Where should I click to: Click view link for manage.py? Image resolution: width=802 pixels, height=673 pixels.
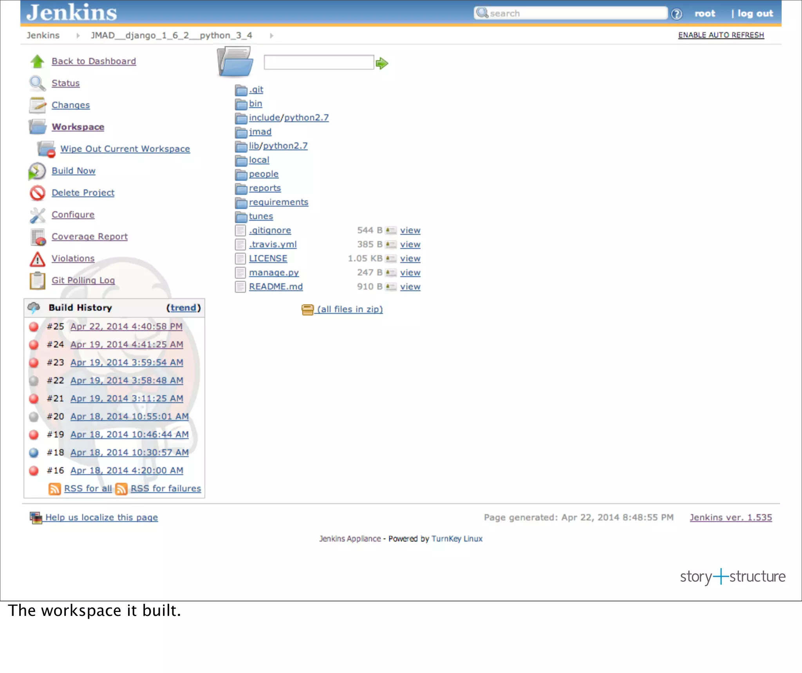(410, 273)
